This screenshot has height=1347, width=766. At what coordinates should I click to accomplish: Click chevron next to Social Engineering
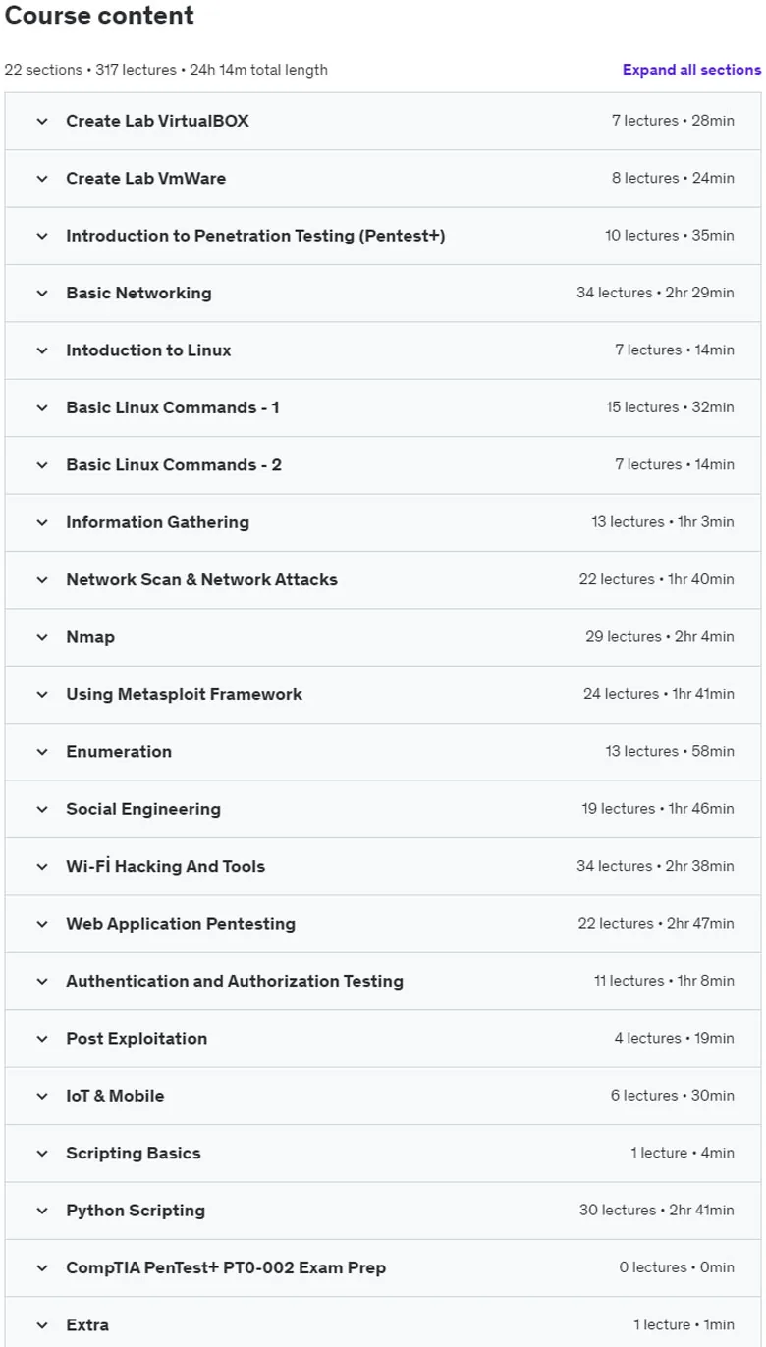coord(42,810)
